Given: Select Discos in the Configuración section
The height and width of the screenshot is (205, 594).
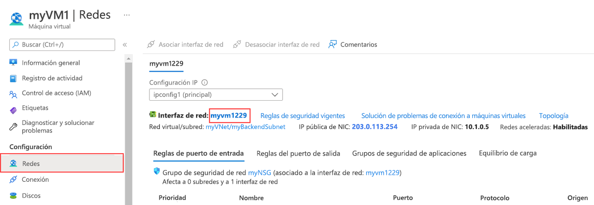Looking at the screenshot, I should coord(31,196).
